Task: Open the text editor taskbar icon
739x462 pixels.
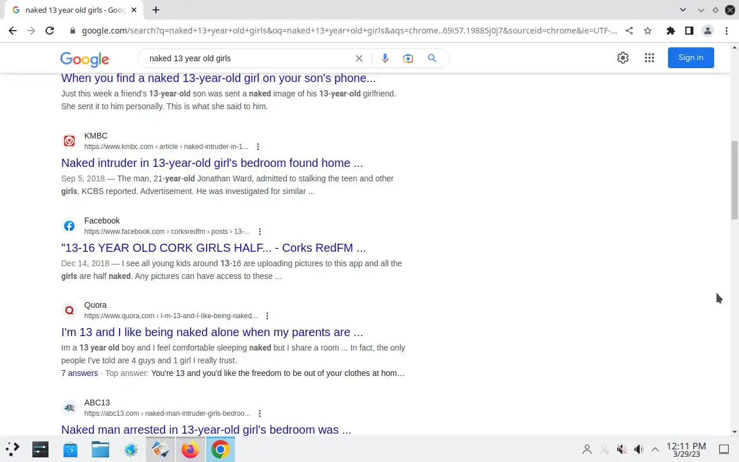Action: tap(161, 449)
